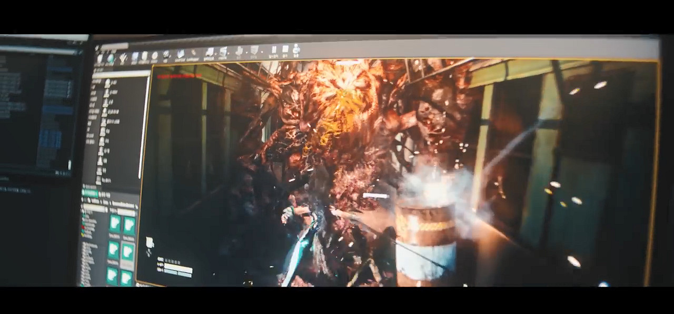Click the Stop button in the toolbar
This screenshot has width=674, height=314.
tap(285, 51)
